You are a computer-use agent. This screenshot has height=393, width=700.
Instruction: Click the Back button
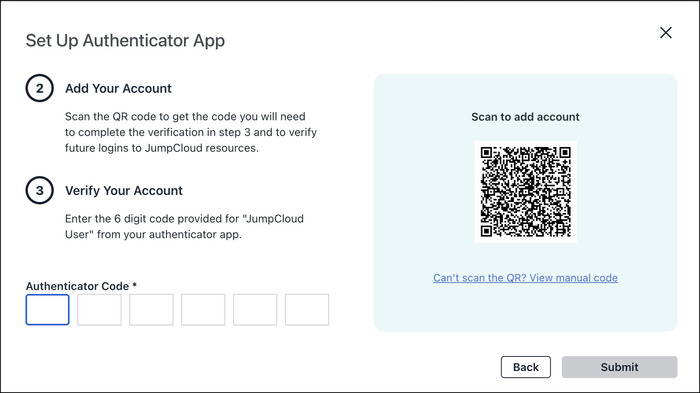point(525,367)
